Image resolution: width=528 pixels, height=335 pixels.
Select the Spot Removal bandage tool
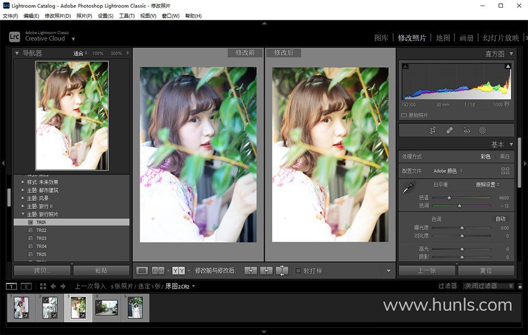pyautogui.click(x=449, y=130)
